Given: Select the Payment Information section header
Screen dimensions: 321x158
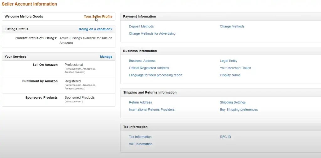Looking at the screenshot, I should pyautogui.click(x=139, y=17).
